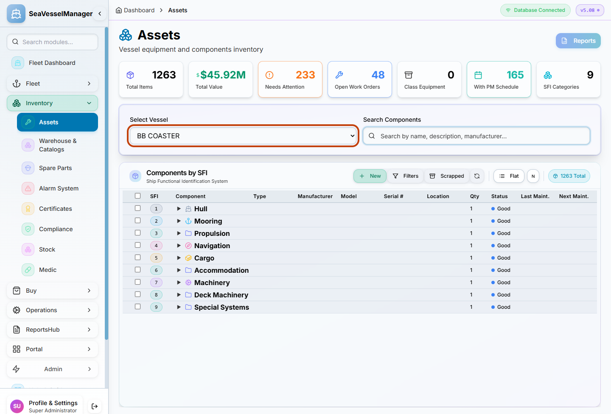Toggle the select-all checkbox in table header
The height and width of the screenshot is (414, 611).
(137, 196)
